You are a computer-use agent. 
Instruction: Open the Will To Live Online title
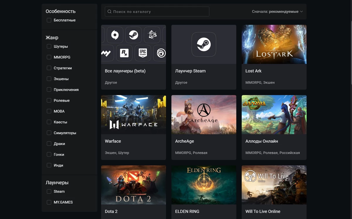(263, 211)
